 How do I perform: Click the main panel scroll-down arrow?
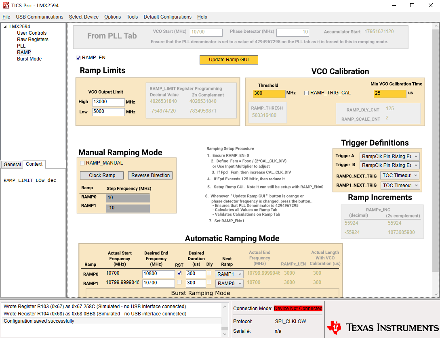(436, 294)
